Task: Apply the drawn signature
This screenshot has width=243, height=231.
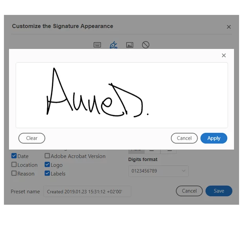Action: pos(214,138)
